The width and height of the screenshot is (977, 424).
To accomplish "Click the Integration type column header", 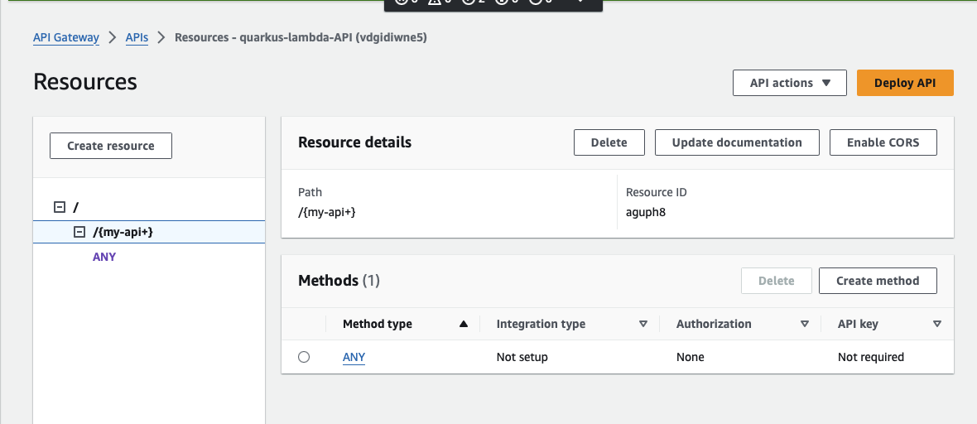I will click(541, 325).
